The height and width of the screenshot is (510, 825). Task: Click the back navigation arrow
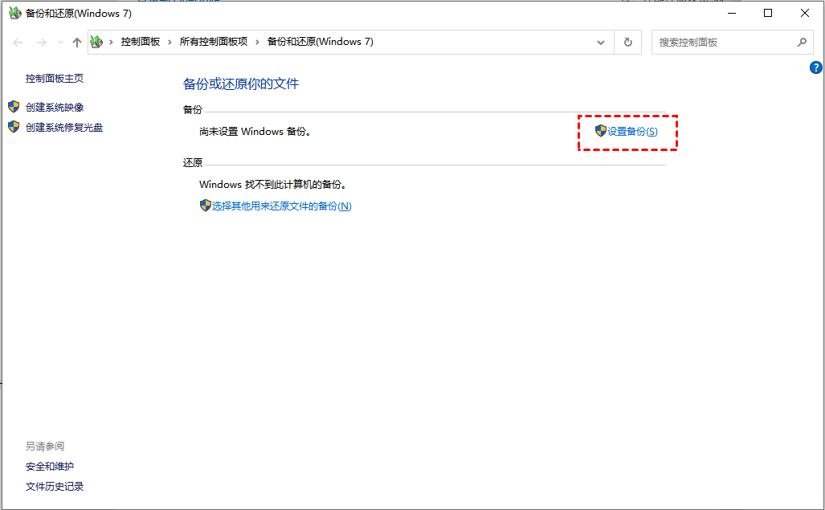pyautogui.click(x=18, y=42)
